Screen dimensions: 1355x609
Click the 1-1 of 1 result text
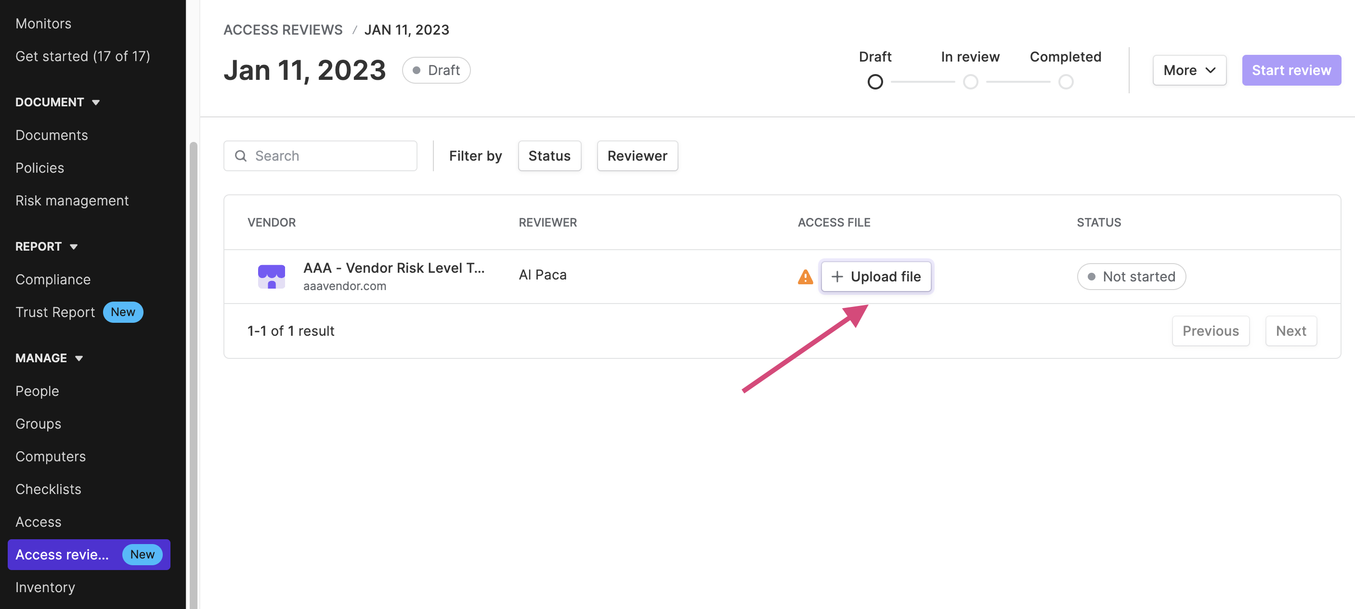click(291, 331)
